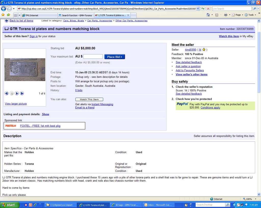Click the Home icon in command bar

[208, 15]
